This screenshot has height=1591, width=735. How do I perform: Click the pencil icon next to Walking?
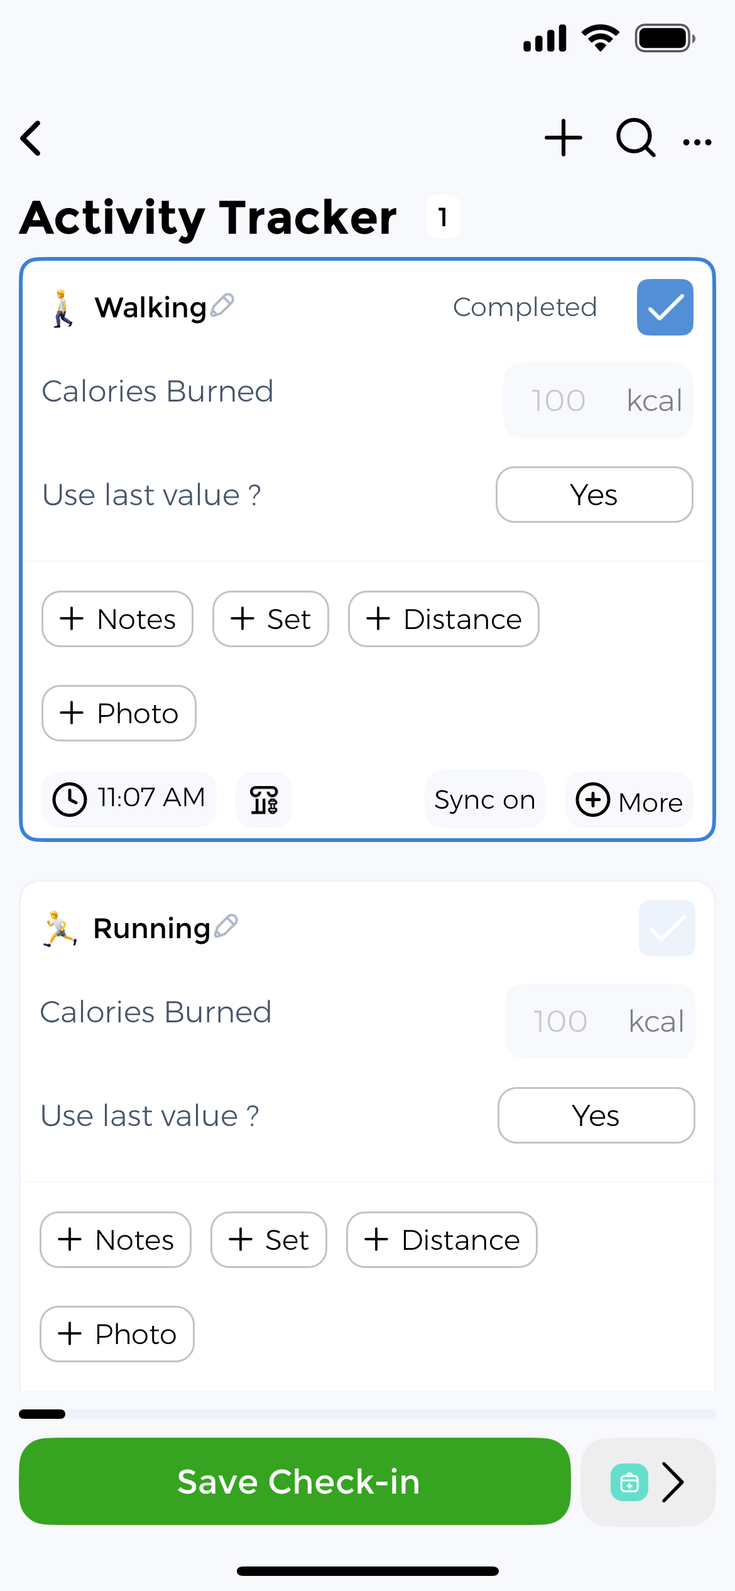222,305
